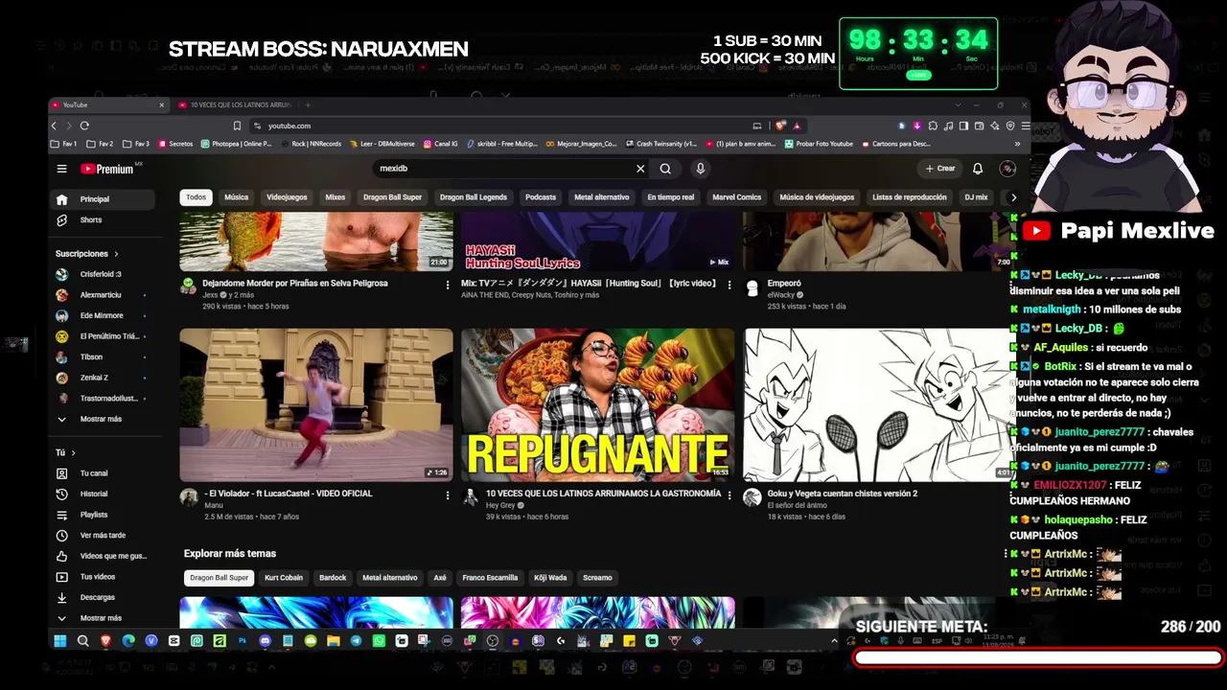Image resolution: width=1227 pixels, height=690 pixels.
Task: Select the Todos filter chip
Action: pyautogui.click(x=196, y=197)
